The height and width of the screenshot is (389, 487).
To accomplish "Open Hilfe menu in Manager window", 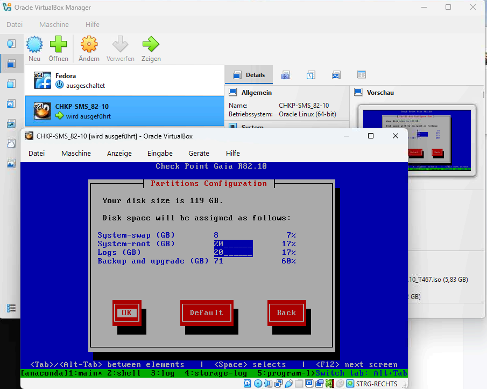I will coord(93,25).
